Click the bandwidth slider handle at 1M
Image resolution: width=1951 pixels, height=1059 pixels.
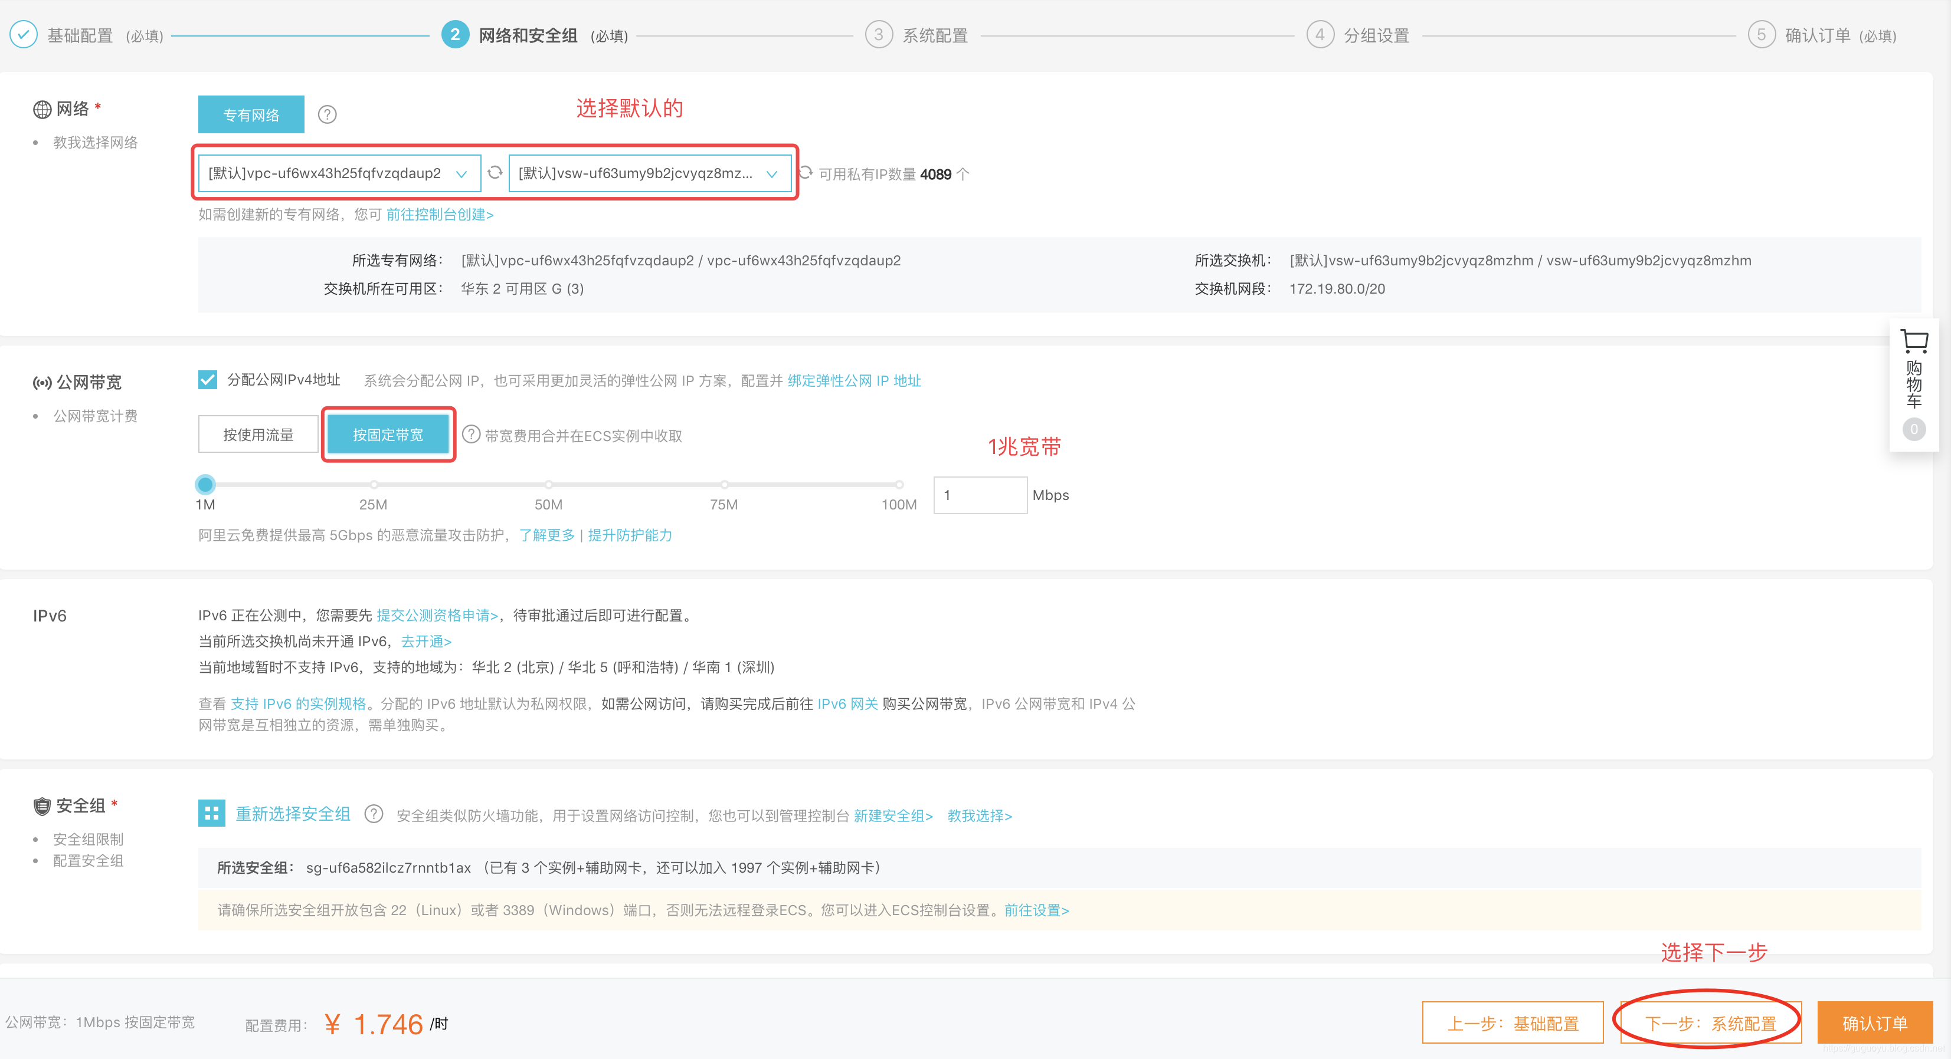pyautogui.click(x=205, y=484)
